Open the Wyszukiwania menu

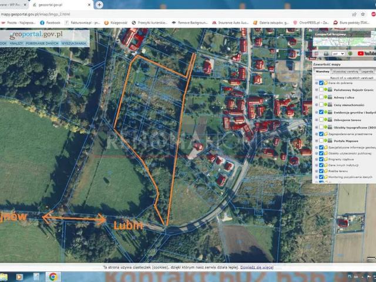[x=73, y=43]
